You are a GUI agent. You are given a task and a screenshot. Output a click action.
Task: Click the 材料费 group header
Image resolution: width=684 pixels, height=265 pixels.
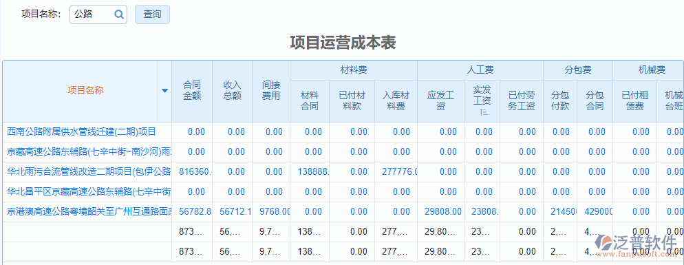point(353,70)
